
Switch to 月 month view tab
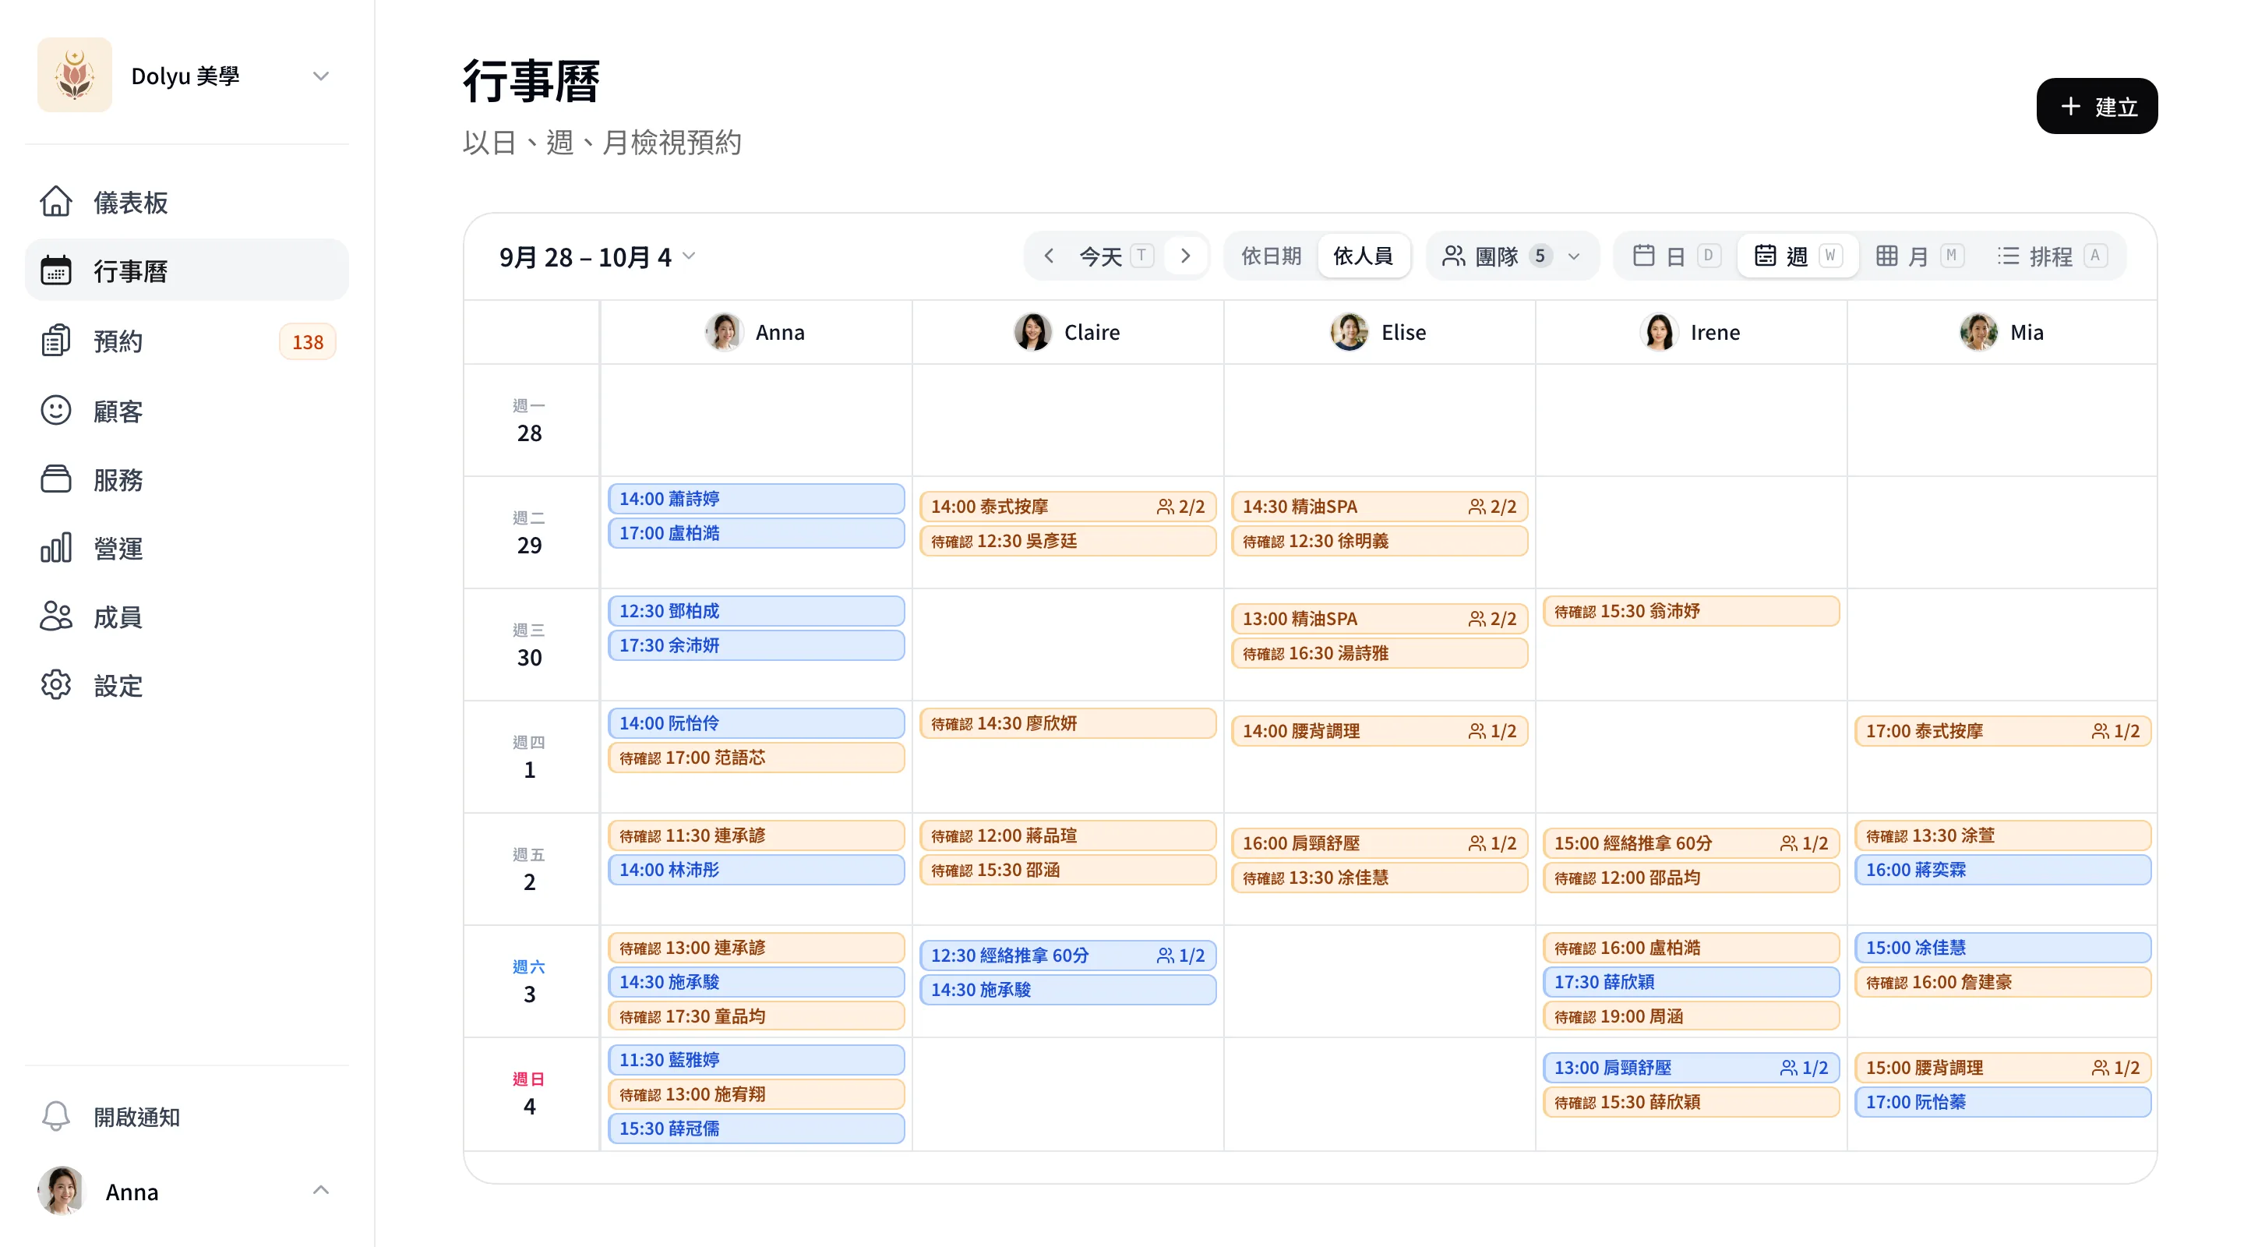coord(1919,256)
